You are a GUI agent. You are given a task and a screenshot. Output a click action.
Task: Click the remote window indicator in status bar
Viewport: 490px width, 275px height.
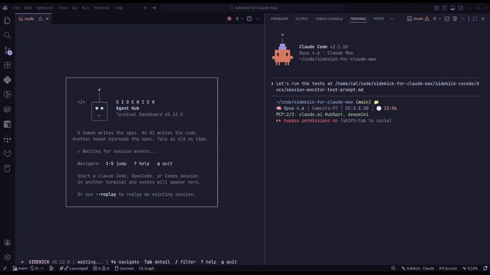[x=5, y=268]
